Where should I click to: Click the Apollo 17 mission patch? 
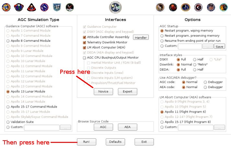pyautogui.click(x=224, y=7)
